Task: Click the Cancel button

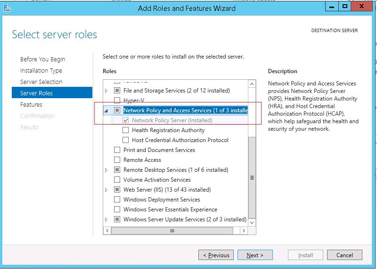Action: coord(344,255)
